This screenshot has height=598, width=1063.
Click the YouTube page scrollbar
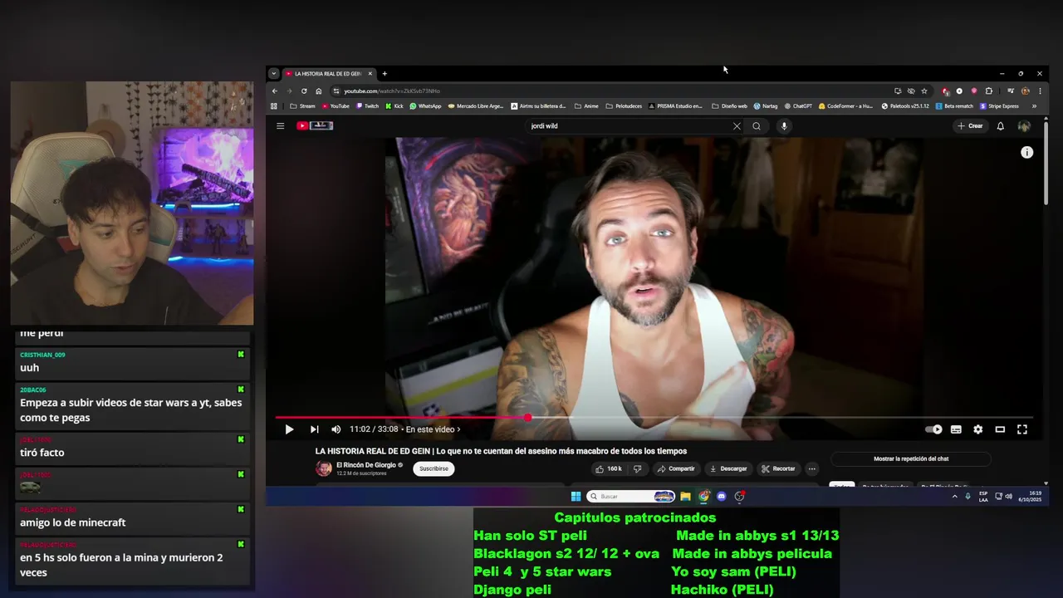tap(1046, 162)
